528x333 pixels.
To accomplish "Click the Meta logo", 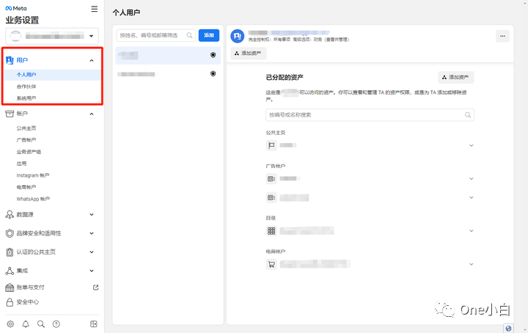I will click(x=16, y=8).
